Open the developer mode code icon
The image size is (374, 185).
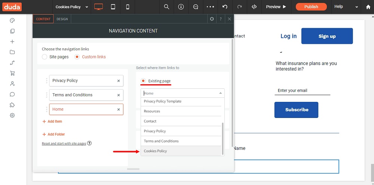[254, 7]
